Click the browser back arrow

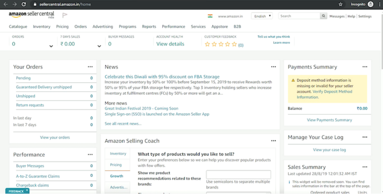[x=6, y=4]
